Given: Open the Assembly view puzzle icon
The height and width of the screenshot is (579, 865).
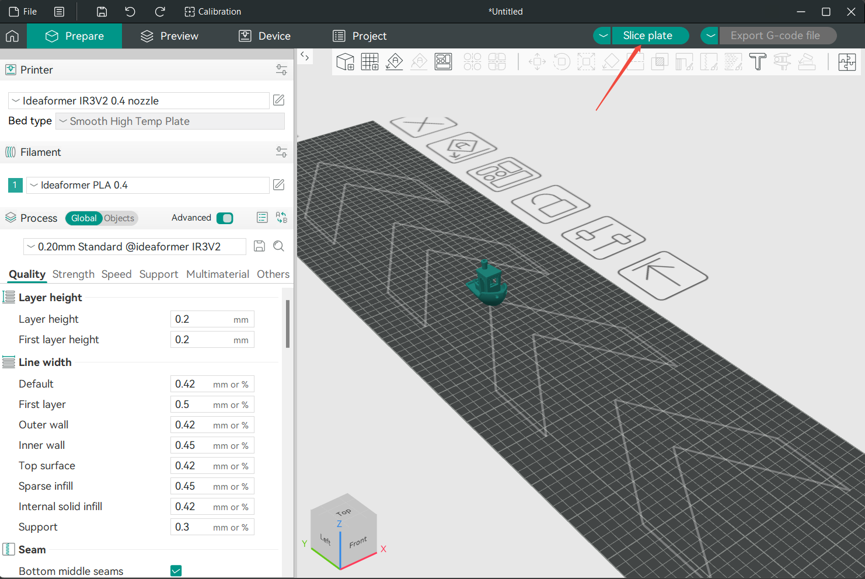Looking at the screenshot, I should tap(847, 61).
